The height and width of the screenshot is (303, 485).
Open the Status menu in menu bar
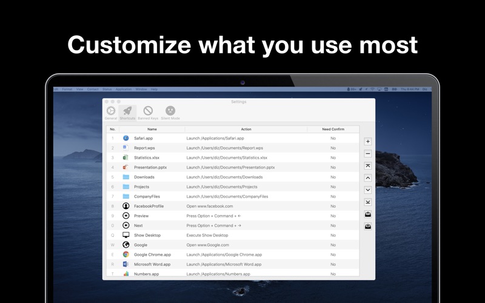pyautogui.click(x=107, y=89)
